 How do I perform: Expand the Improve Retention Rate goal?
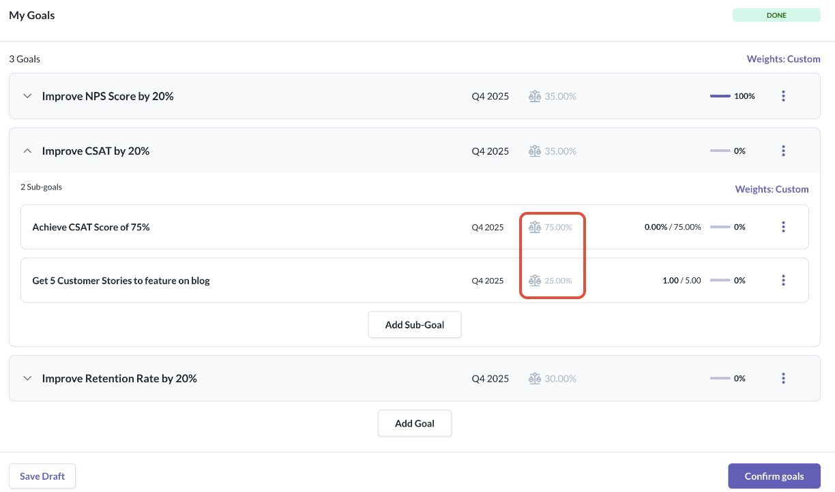tap(27, 378)
